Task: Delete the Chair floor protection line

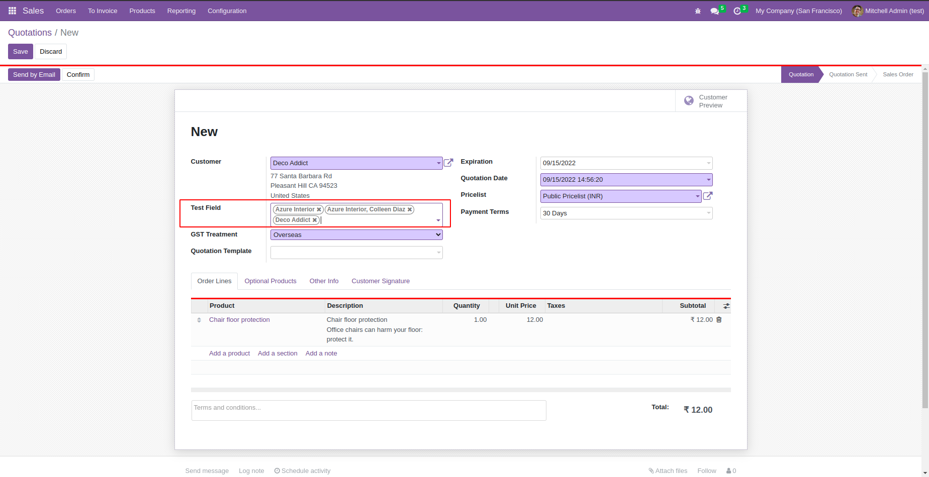Action: pyautogui.click(x=719, y=320)
